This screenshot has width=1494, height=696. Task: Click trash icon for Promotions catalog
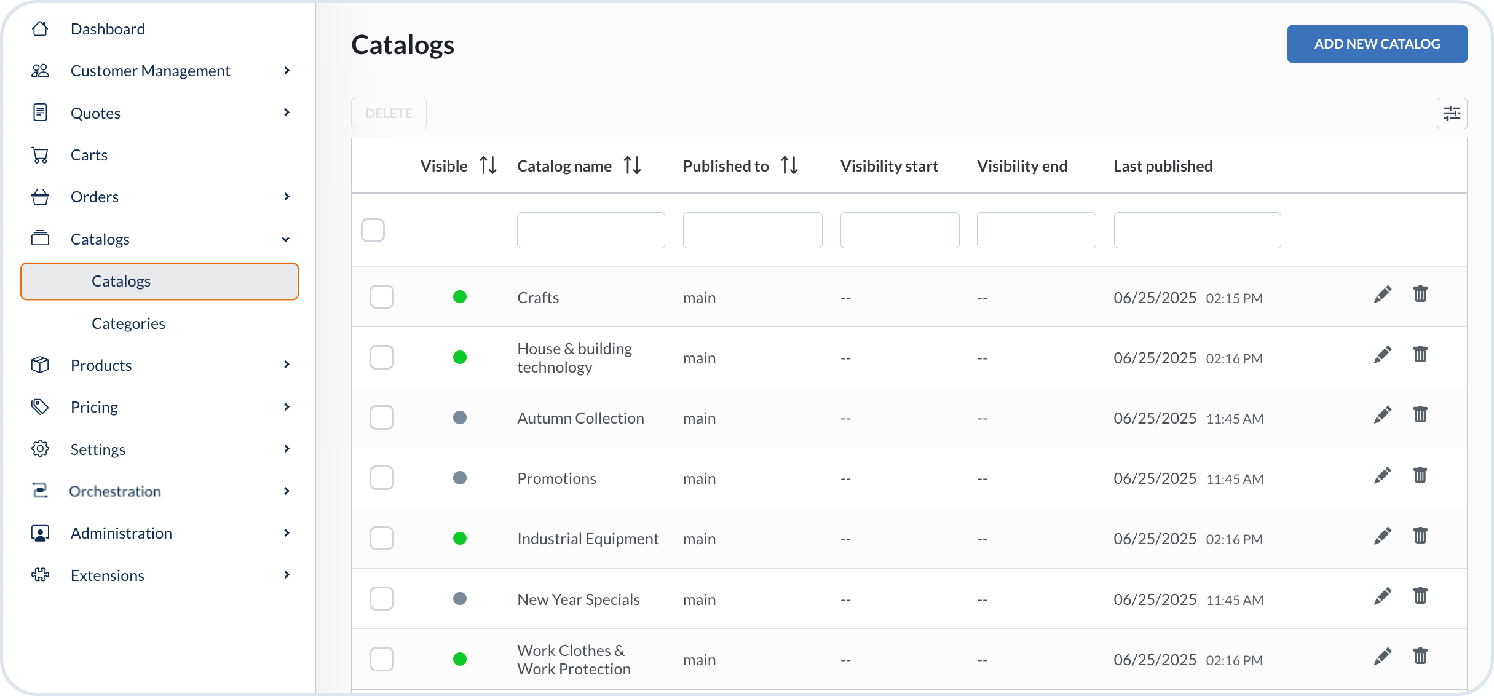[1420, 475]
